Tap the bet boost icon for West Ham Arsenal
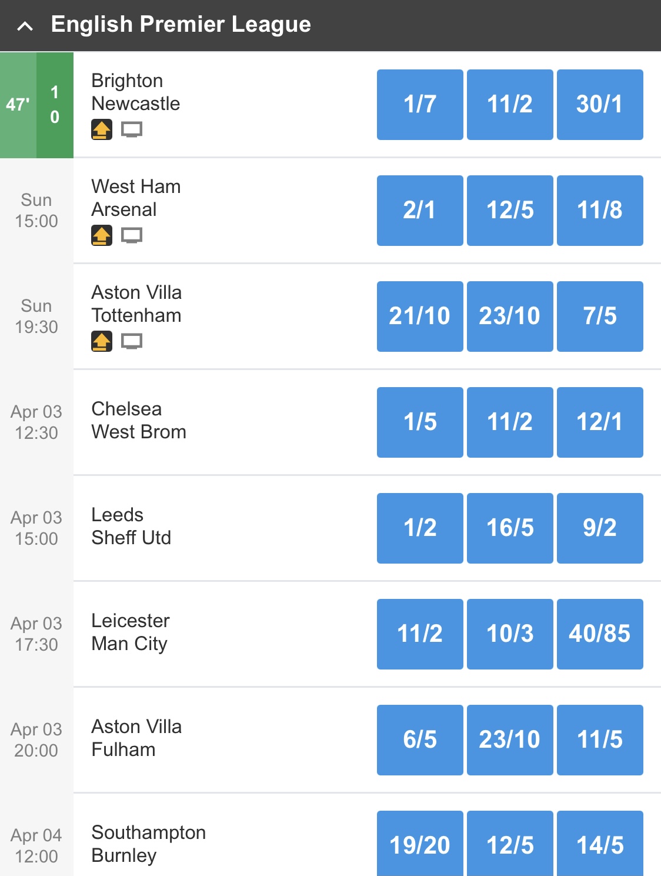Viewport: 661px width, 876px height. (x=102, y=235)
